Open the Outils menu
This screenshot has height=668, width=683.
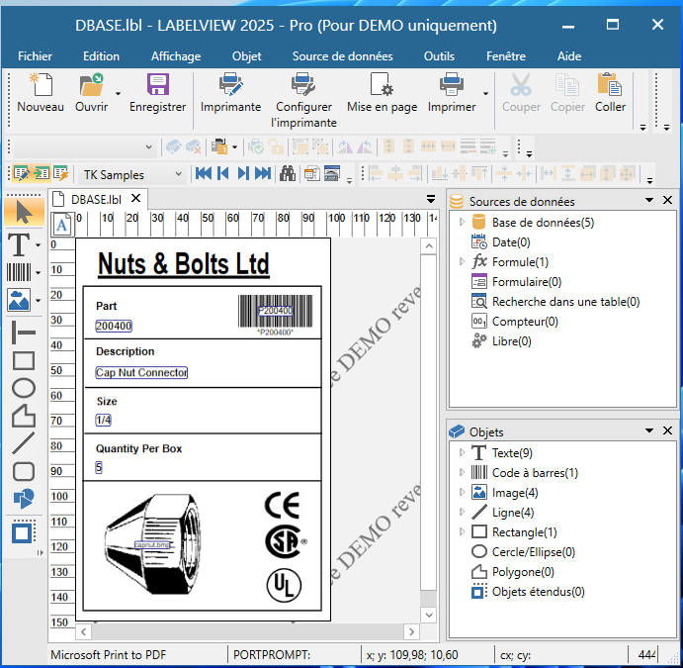(439, 56)
